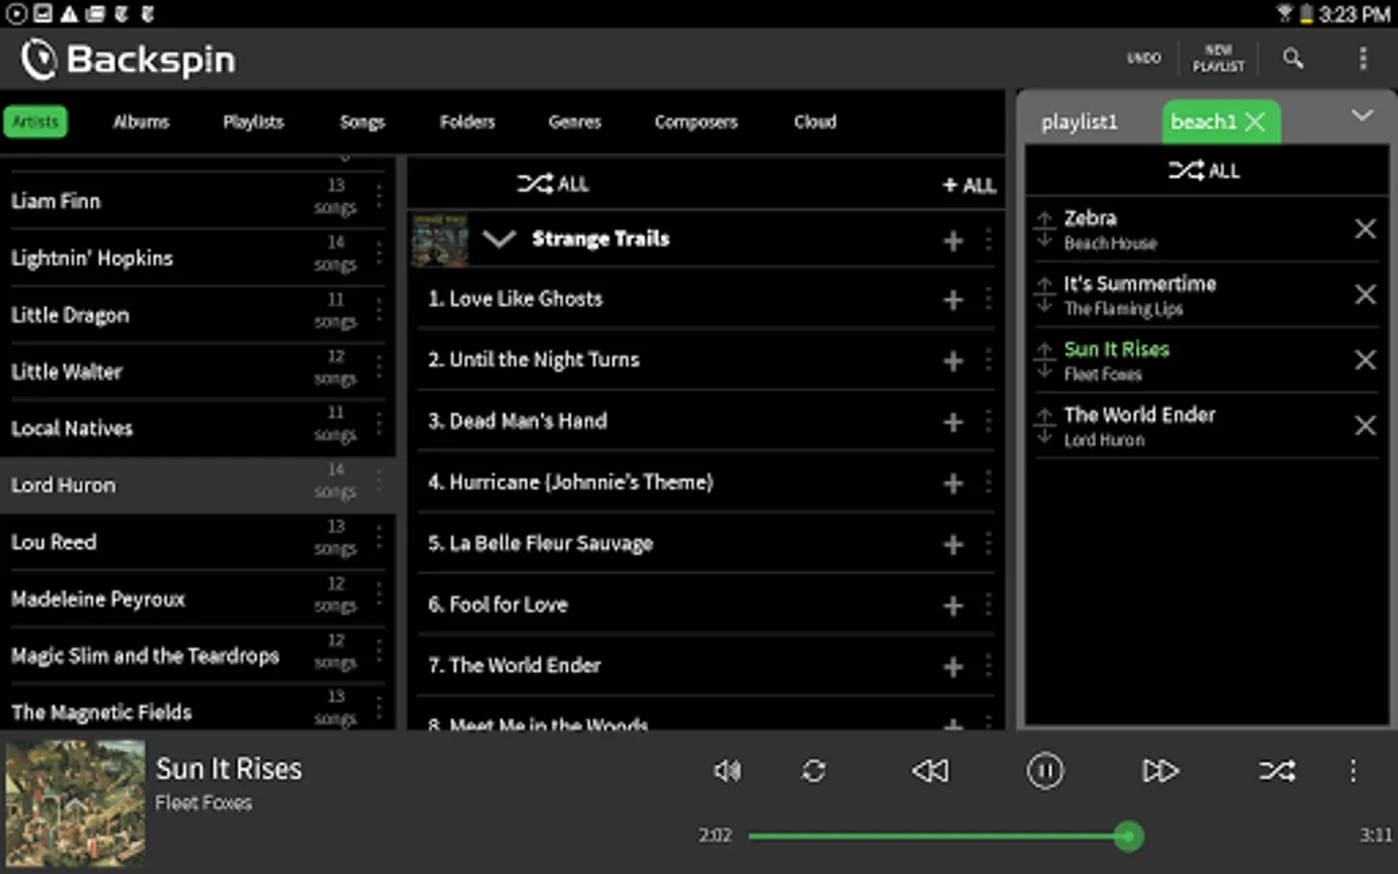Toggle shuffle in the player bar

pyautogui.click(x=1277, y=771)
